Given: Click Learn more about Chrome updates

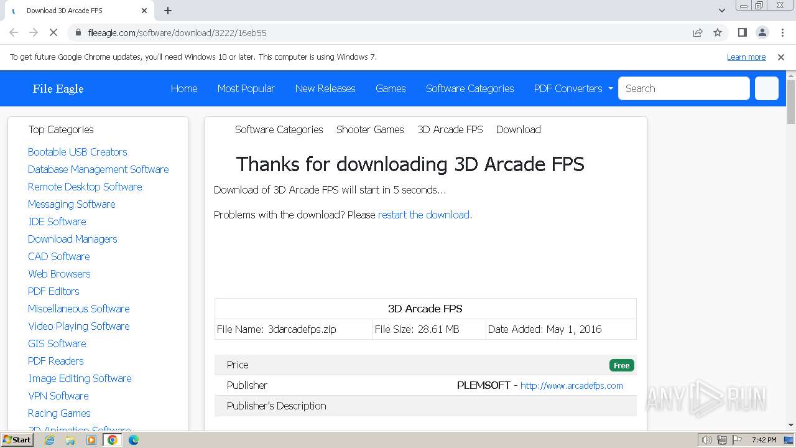Looking at the screenshot, I should click(746, 57).
